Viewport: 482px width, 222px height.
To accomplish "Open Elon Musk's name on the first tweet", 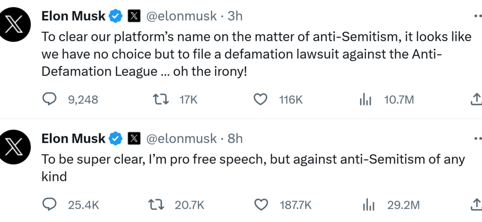I will (x=73, y=16).
